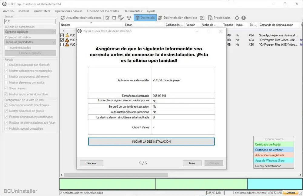Screen dimensions: 303x196
Task: Click Desinstalación silenciosa in toolbar
Action: tap(178, 18)
